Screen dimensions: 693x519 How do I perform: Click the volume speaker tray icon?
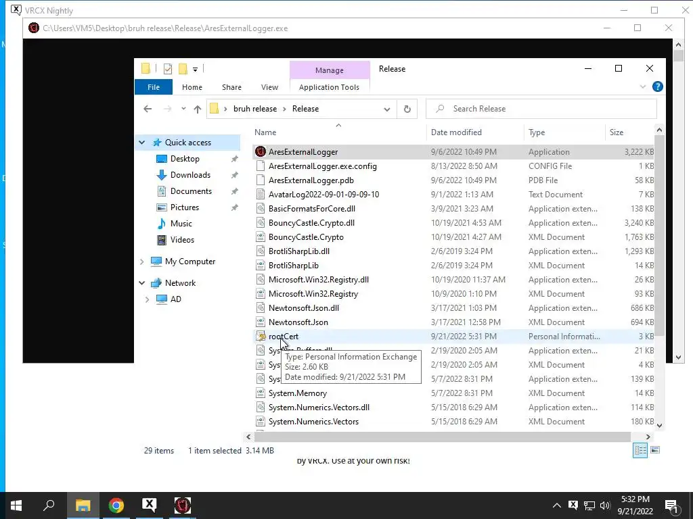605,505
